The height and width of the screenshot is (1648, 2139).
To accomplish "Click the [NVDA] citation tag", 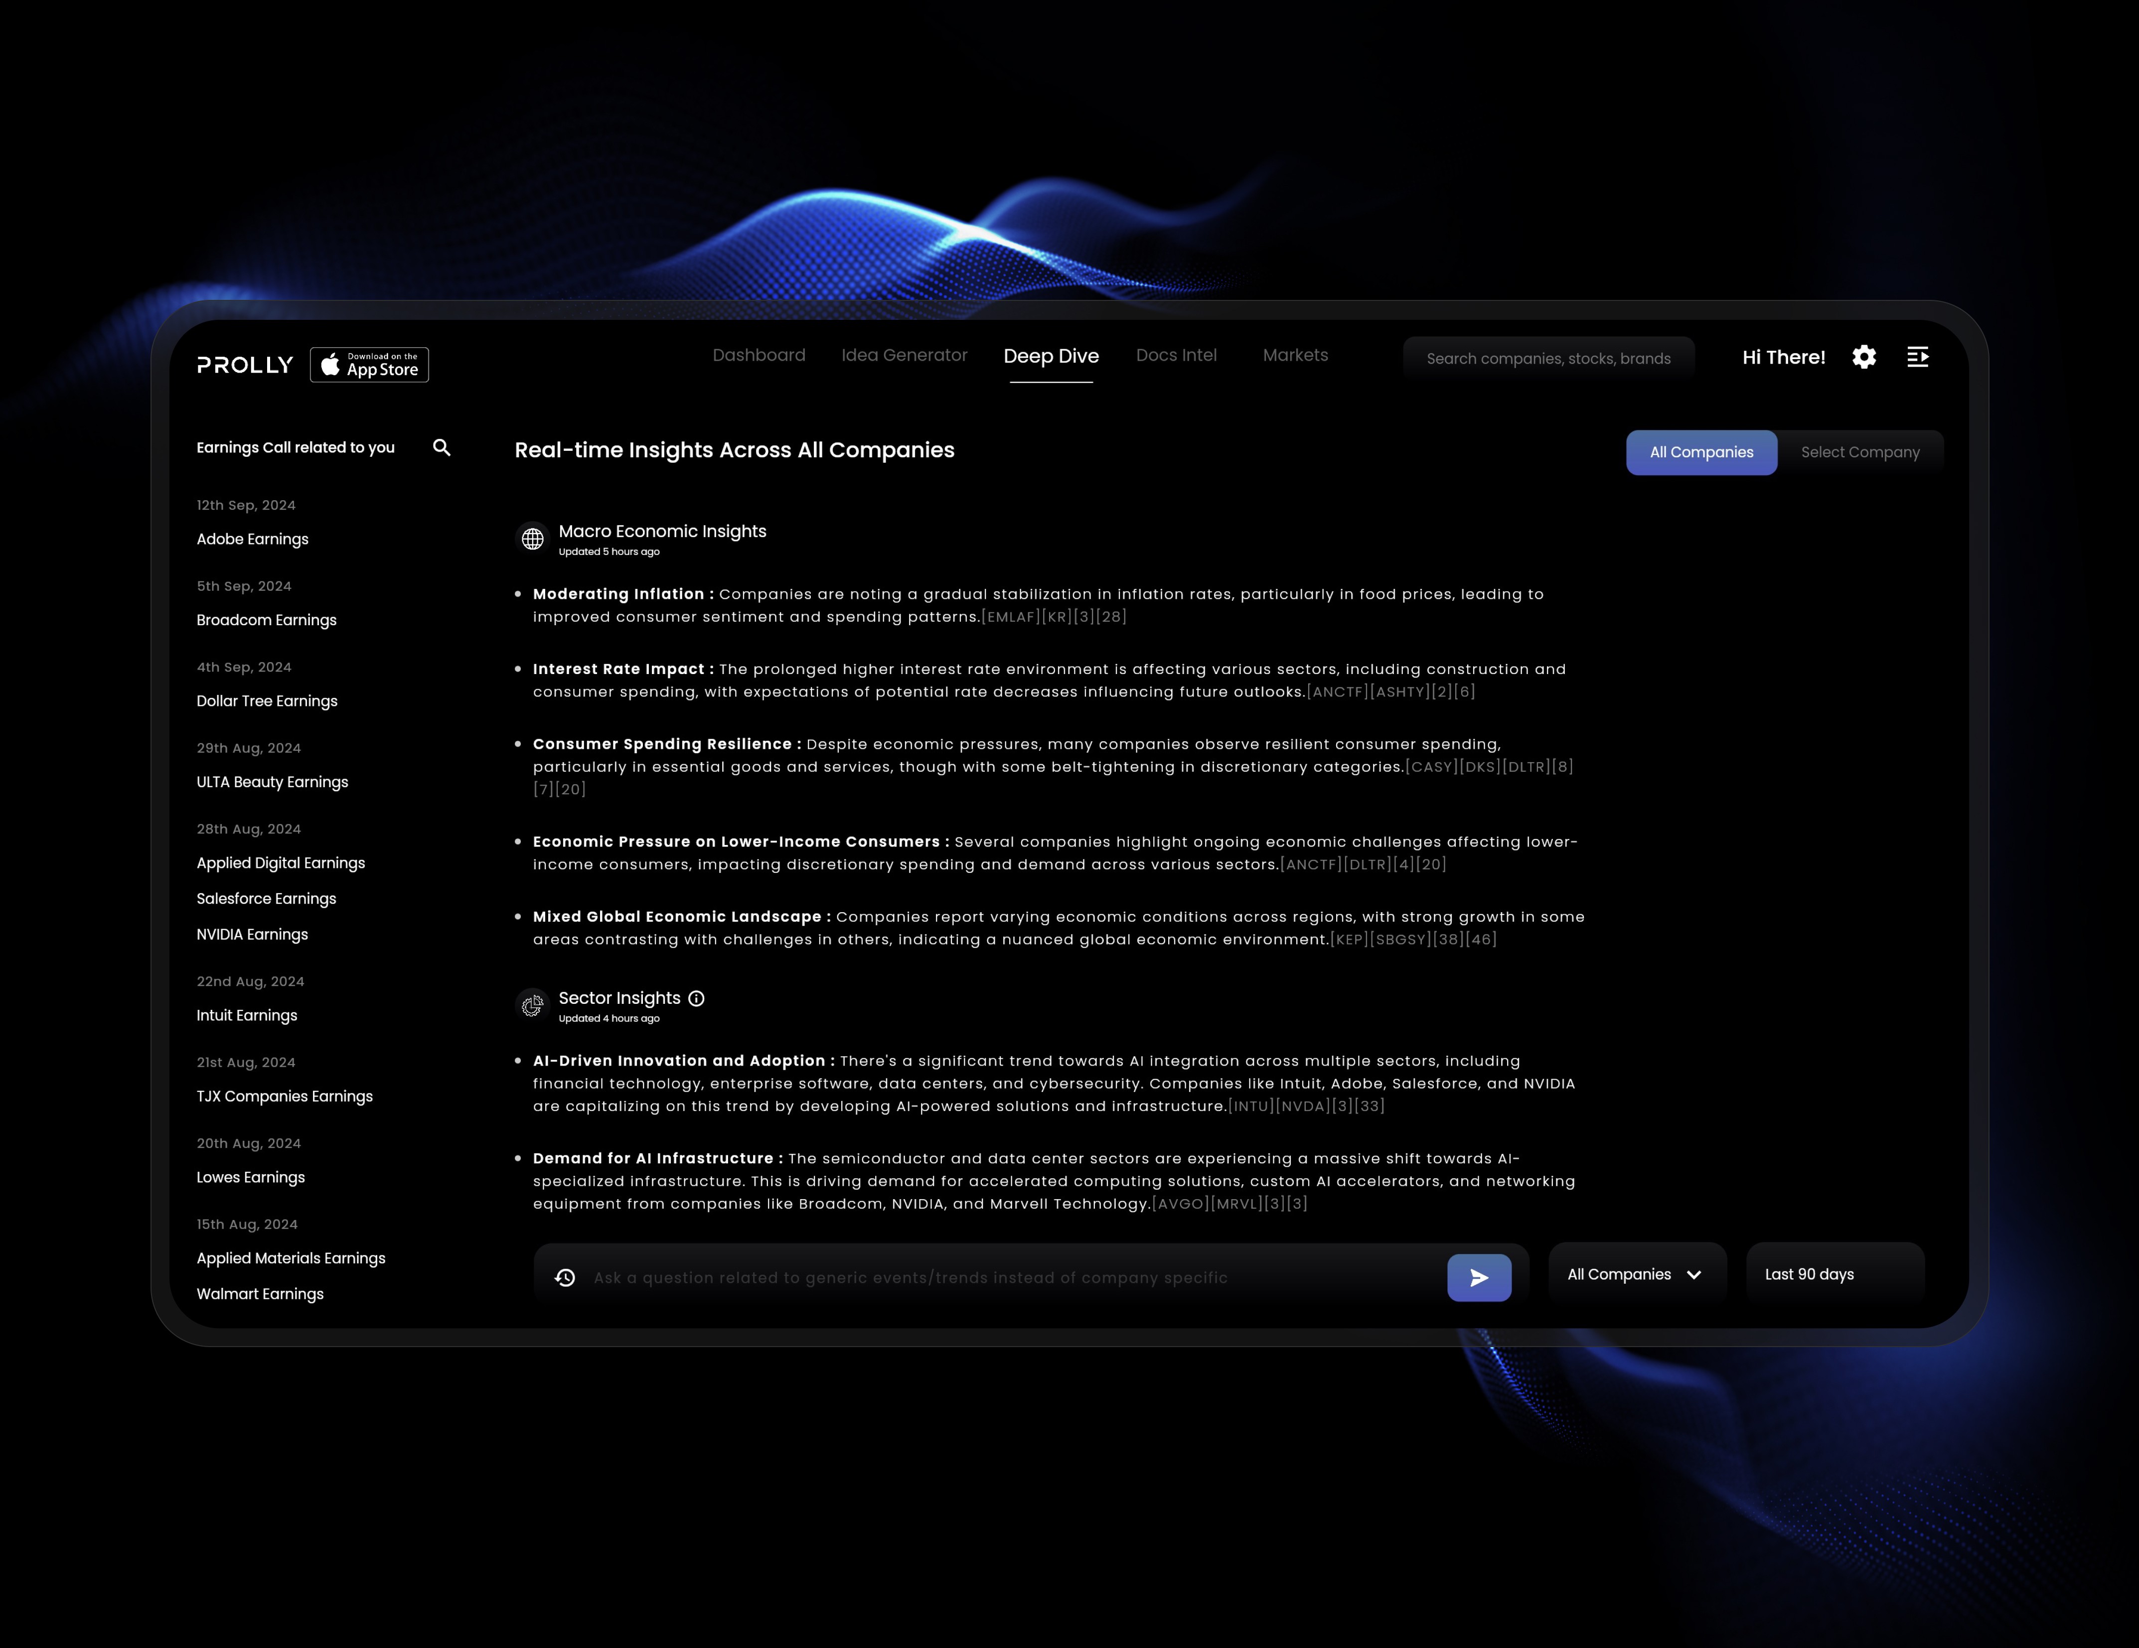I will coord(1303,1106).
